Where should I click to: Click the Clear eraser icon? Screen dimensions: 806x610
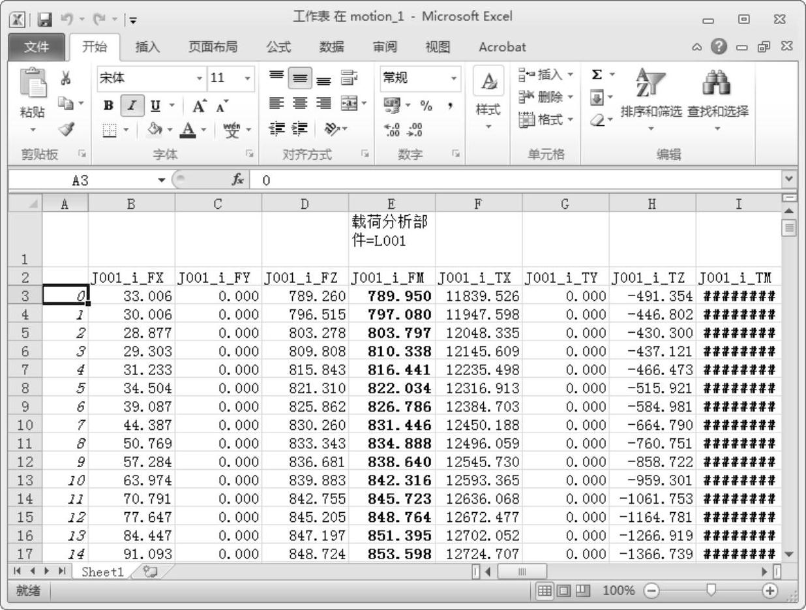tap(596, 120)
